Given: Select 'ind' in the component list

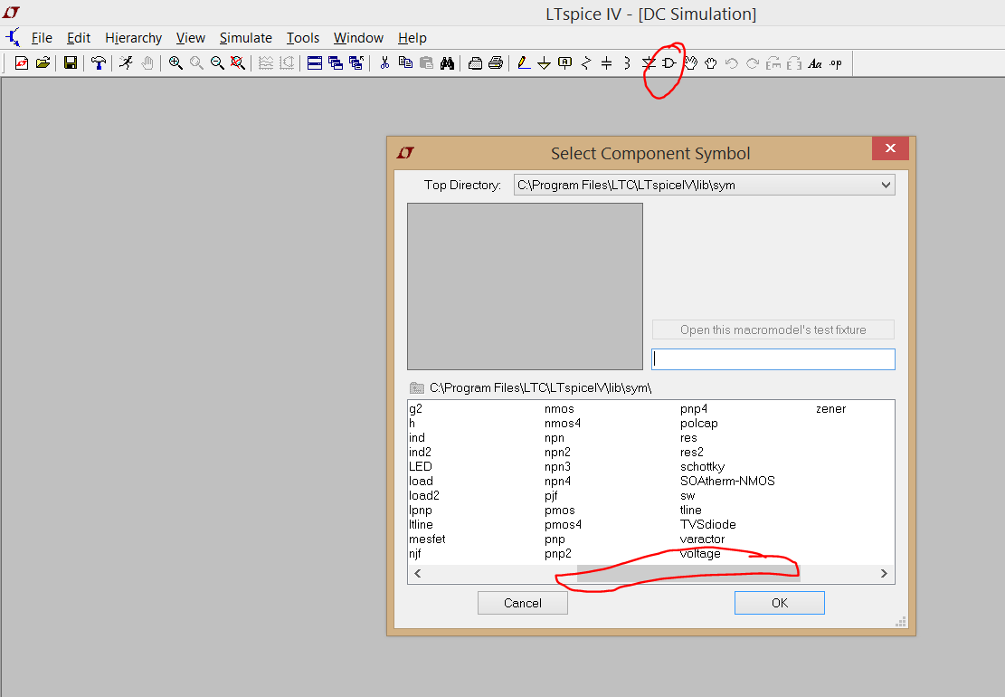Looking at the screenshot, I should tap(417, 438).
